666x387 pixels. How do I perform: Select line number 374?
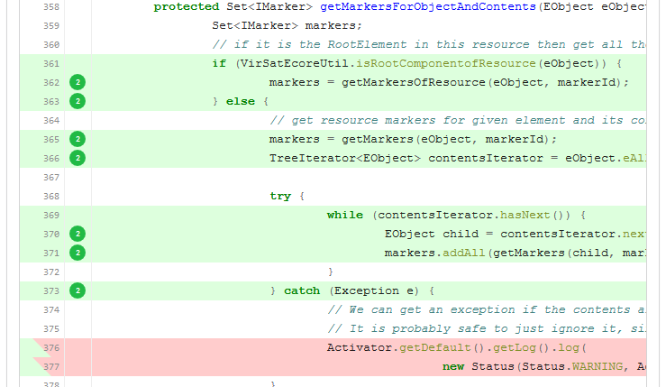(x=51, y=310)
